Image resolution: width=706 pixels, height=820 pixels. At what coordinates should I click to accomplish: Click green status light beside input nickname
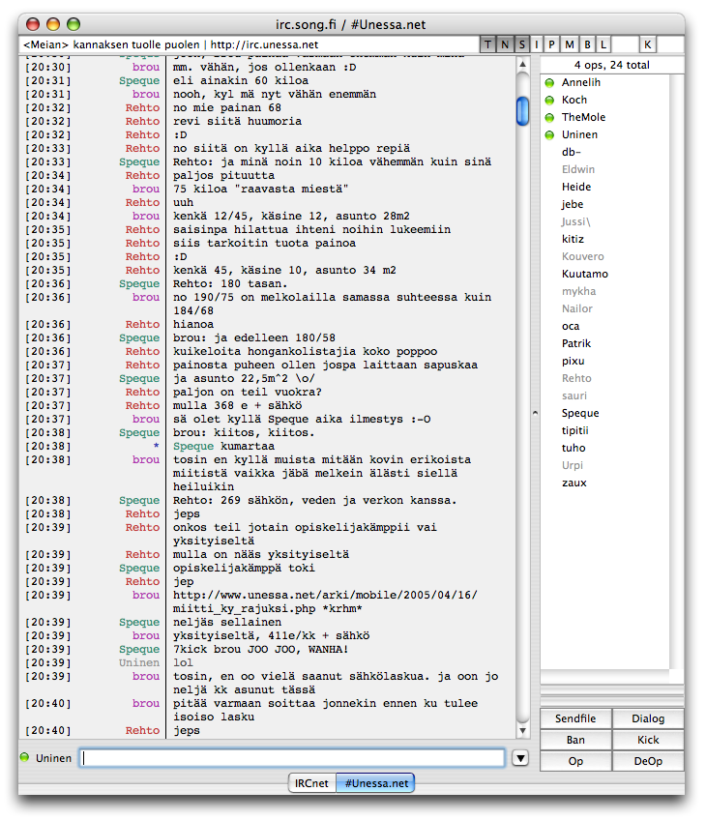coord(25,757)
